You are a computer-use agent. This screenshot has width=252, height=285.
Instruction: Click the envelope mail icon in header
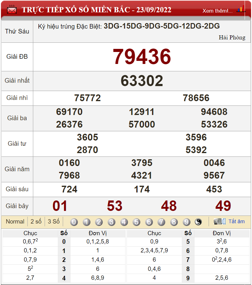click(x=12, y=10)
